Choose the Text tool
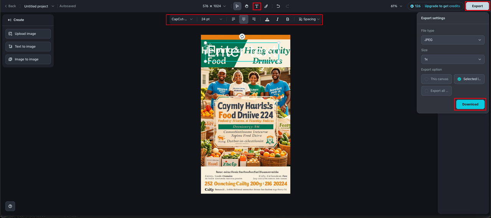The width and height of the screenshot is (491, 218). pyautogui.click(x=257, y=6)
